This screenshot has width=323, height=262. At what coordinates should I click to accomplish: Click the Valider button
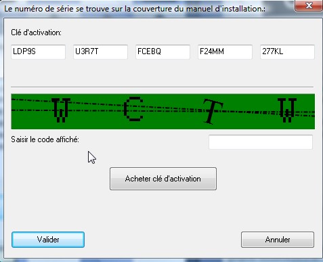[x=48, y=240]
